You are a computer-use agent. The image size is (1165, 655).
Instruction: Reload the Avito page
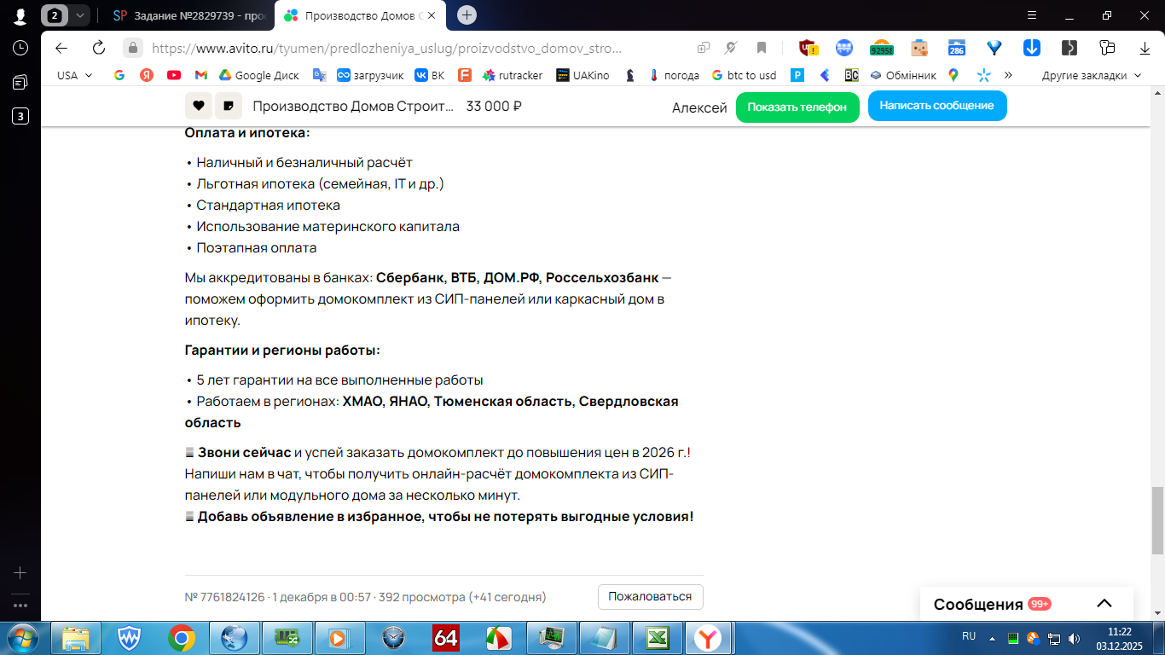pyautogui.click(x=99, y=48)
